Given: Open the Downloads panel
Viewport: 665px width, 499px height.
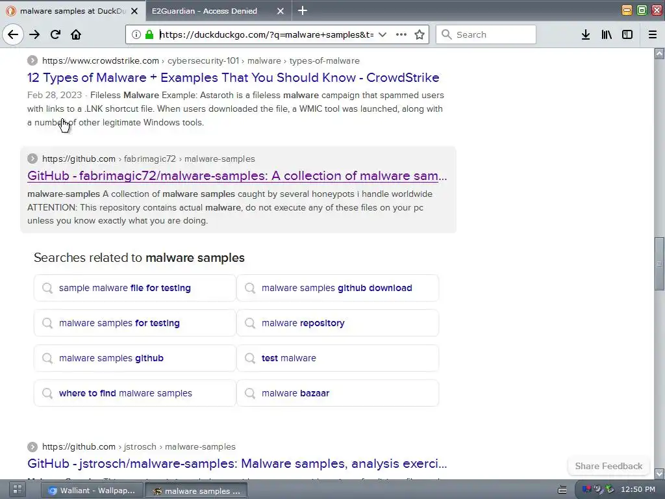Looking at the screenshot, I should 586,34.
